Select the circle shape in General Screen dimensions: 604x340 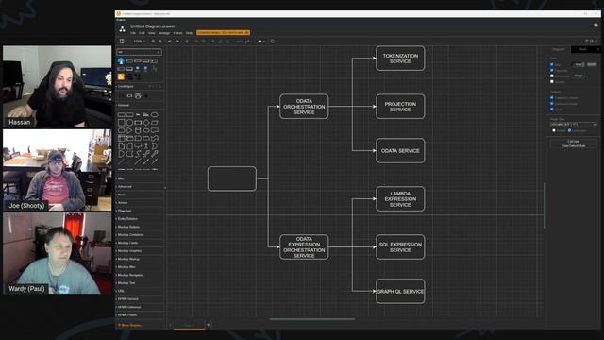[x=129, y=123]
